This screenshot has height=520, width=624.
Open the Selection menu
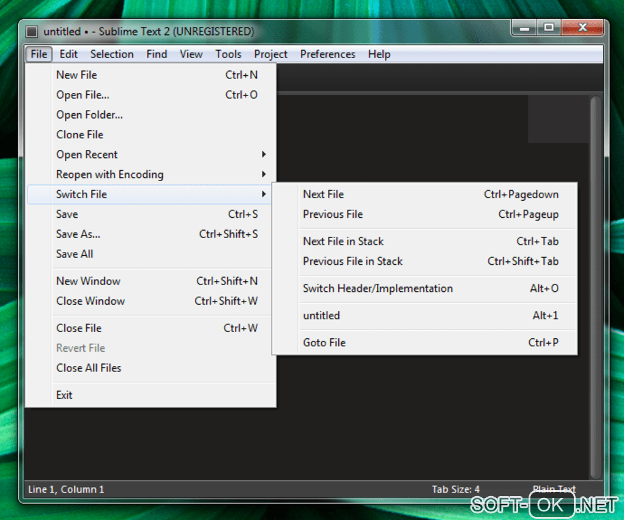click(x=112, y=54)
